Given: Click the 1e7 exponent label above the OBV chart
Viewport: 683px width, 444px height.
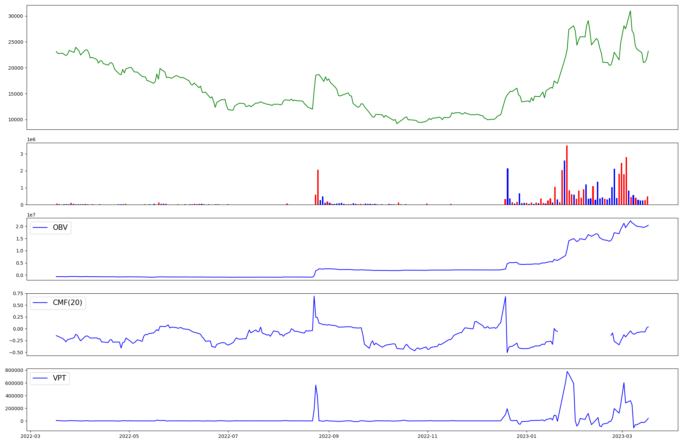Looking at the screenshot, I should click(x=31, y=215).
